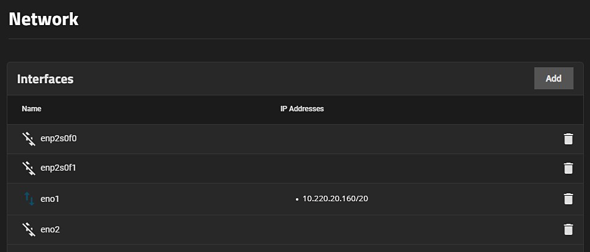Image resolution: width=590 pixels, height=252 pixels.
Task: Click the Network page heading
Action: pyautogui.click(x=43, y=18)
